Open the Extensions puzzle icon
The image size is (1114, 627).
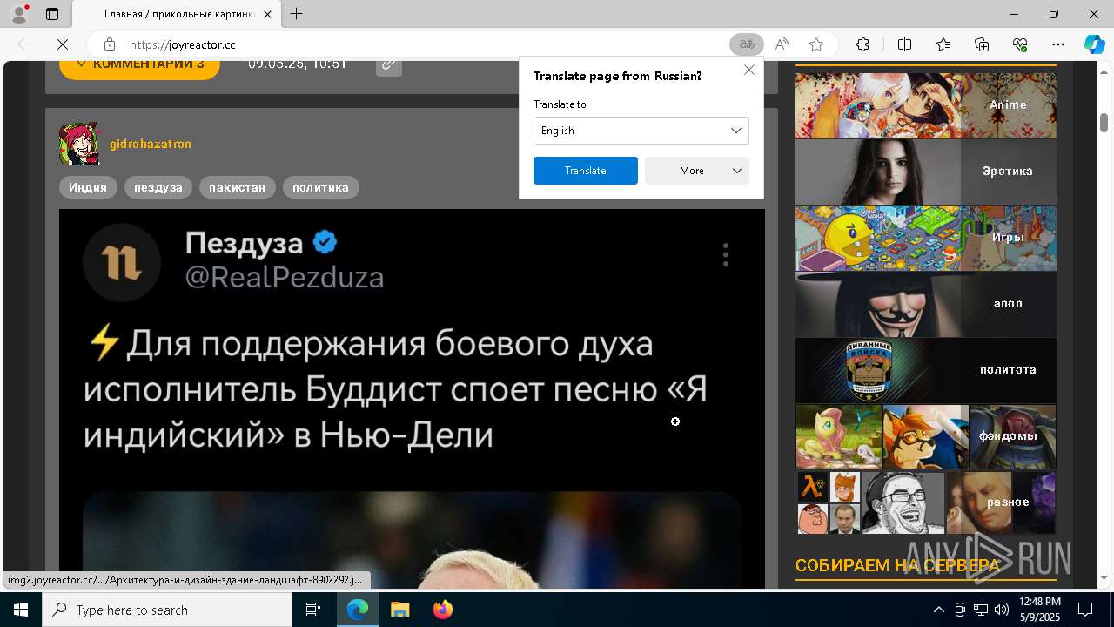coord(862,44)
